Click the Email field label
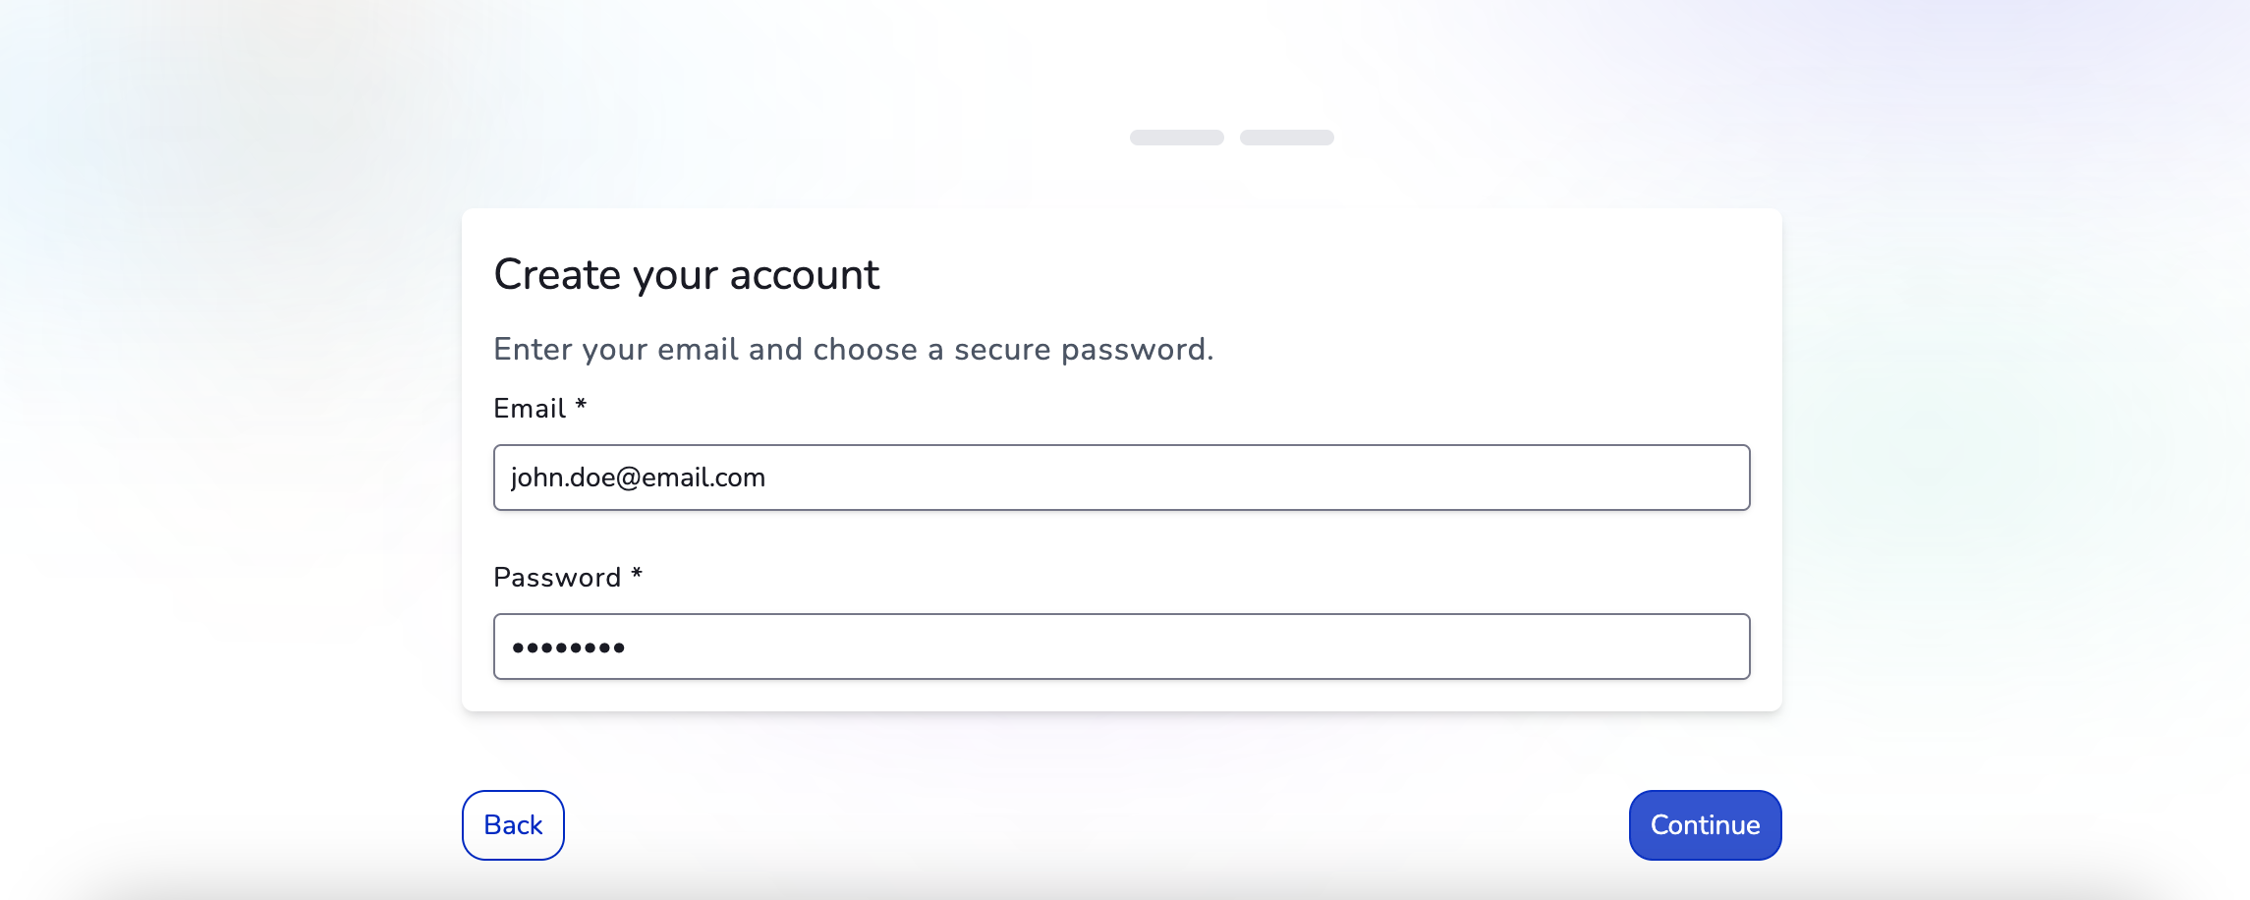 pyautogui.click(x=529, y=409)
